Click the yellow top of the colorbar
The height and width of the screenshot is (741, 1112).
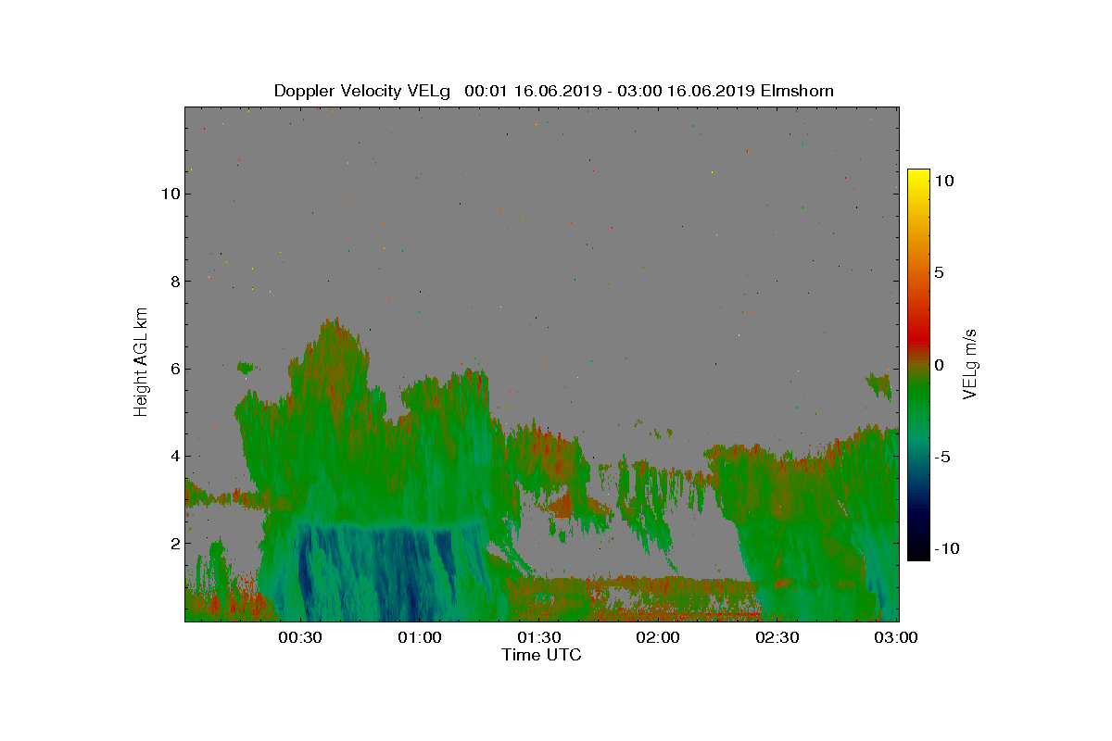click(x=917, y=176)
